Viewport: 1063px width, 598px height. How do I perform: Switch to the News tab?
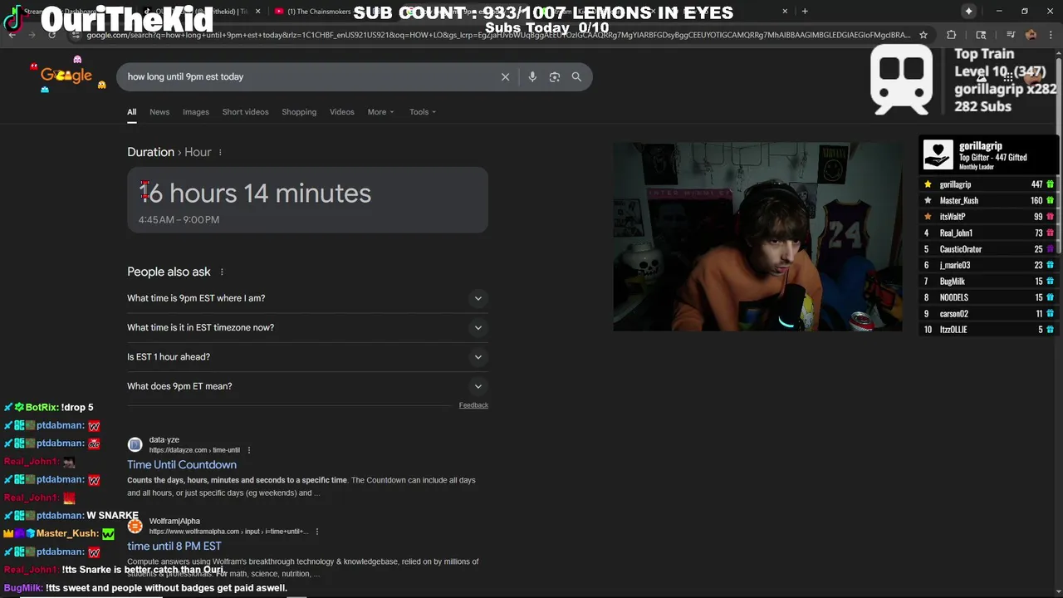[x=159, y=112]
